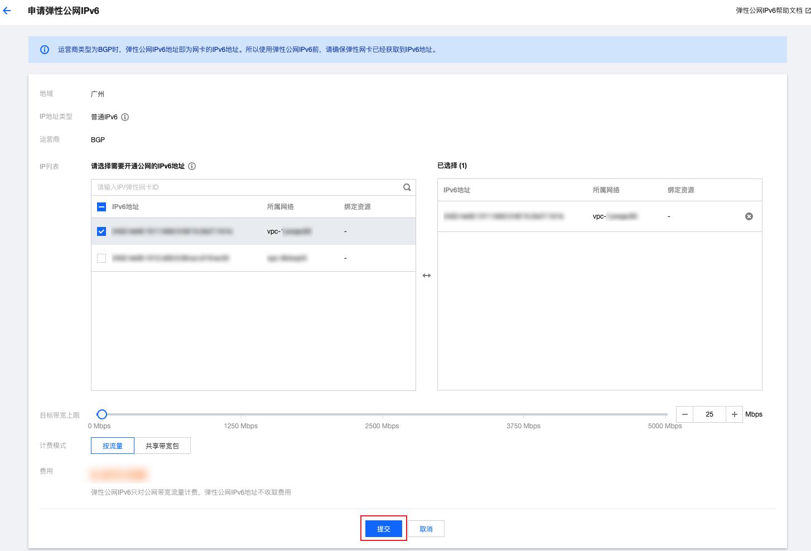The image size is (811, 551).
Task: Select 按流量 billing mode
Action: 113,446
